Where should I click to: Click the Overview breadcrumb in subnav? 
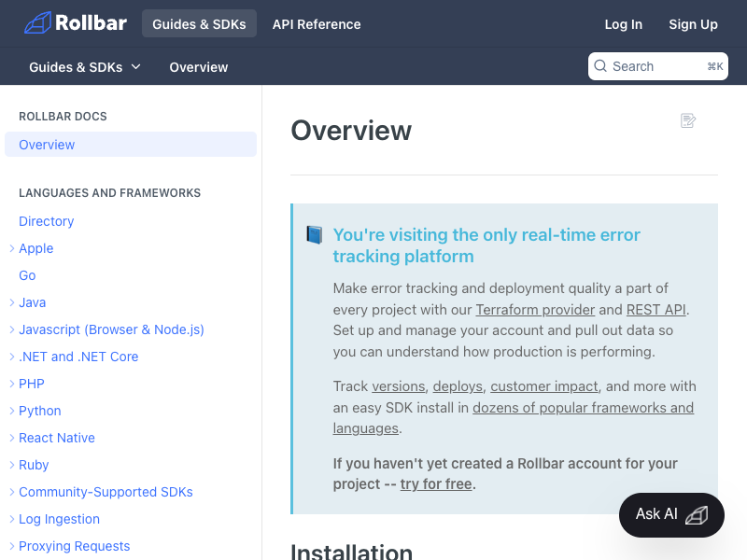pyautogui.click(x=199, y=67)
